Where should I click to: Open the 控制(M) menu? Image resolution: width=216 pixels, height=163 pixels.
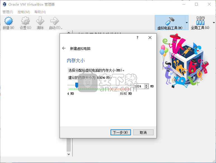point(24,12)
